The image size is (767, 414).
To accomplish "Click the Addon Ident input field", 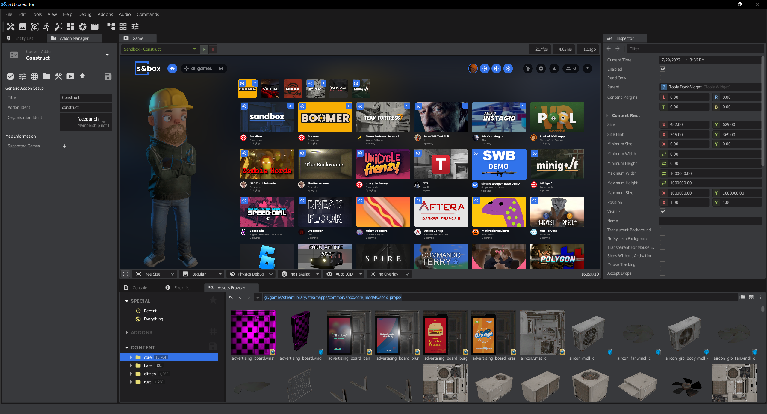I will pyautogui.click(x=86, y=107).
